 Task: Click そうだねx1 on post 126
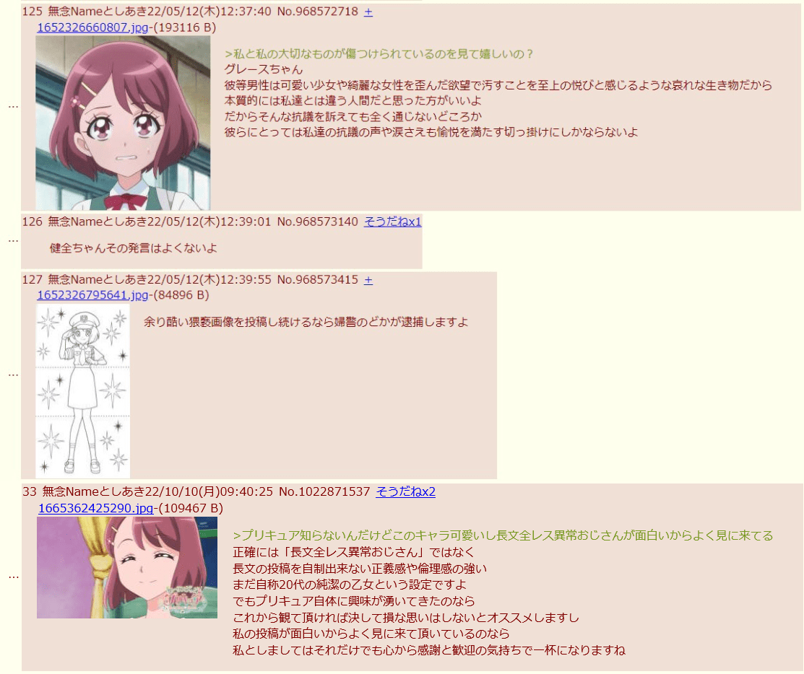[393, 222]
